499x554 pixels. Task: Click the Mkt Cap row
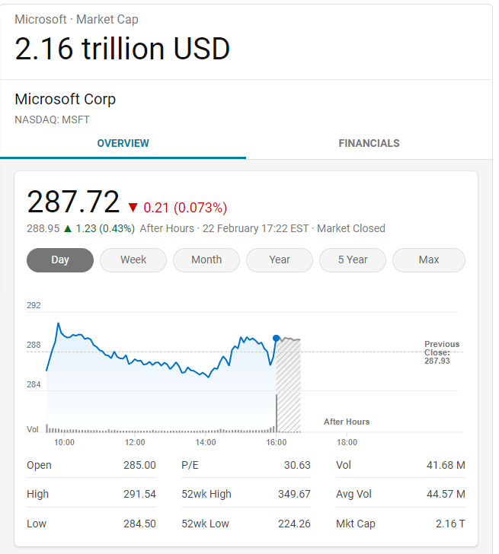point(400,524)
